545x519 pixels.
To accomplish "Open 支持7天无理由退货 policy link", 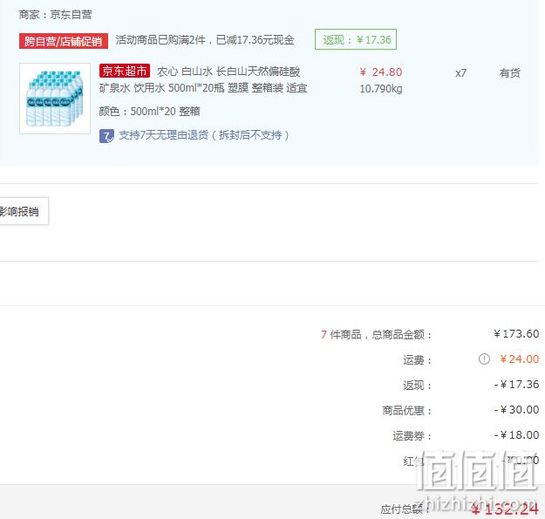I will [204, 135].
